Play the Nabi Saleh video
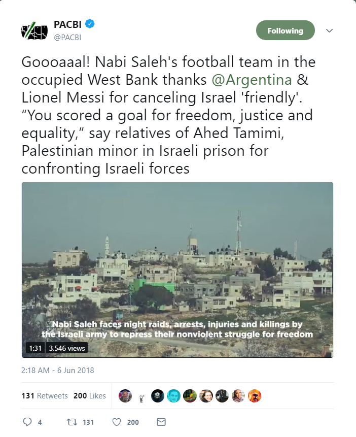This screenshot has height=437, width=356. pos(177,270)
